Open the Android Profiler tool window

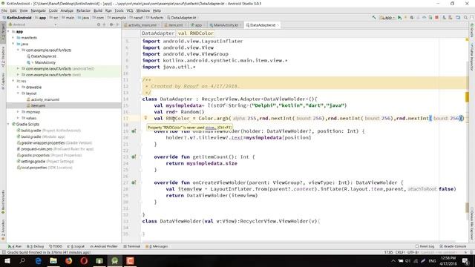pos(104,246)
